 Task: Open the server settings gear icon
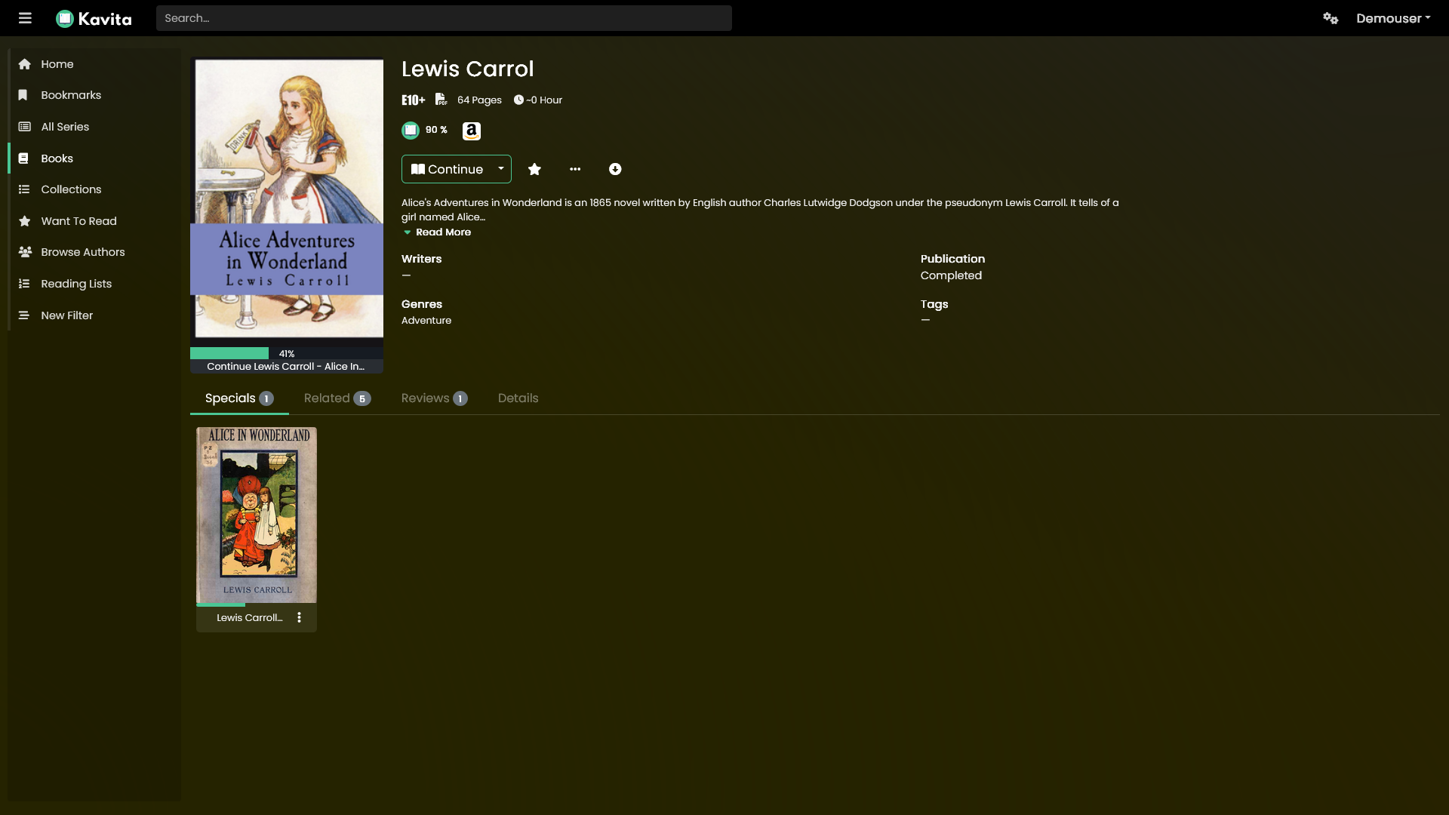tap(1331, 18)
